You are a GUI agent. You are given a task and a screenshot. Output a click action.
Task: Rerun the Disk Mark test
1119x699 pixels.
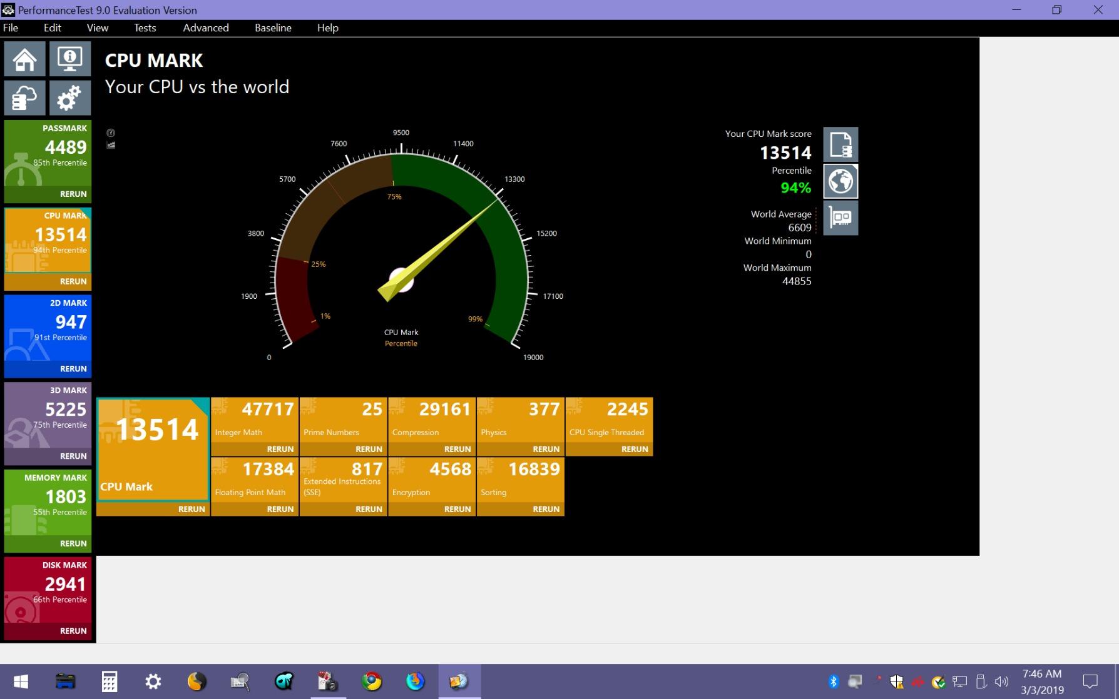point(73,631)
